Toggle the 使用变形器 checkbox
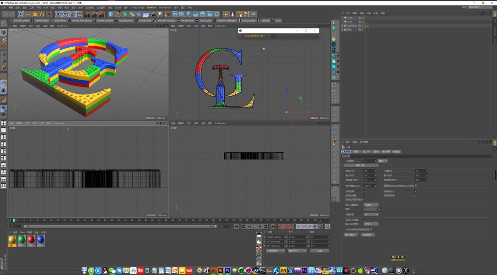497x275 pixels. pos(416,195)
